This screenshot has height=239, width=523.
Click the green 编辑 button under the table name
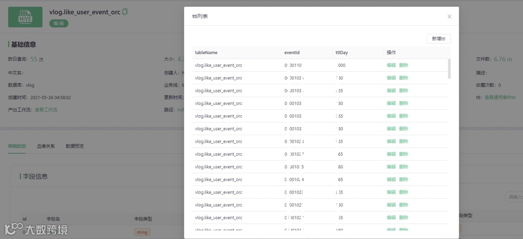pyautogui.click(x=59, y=23)
